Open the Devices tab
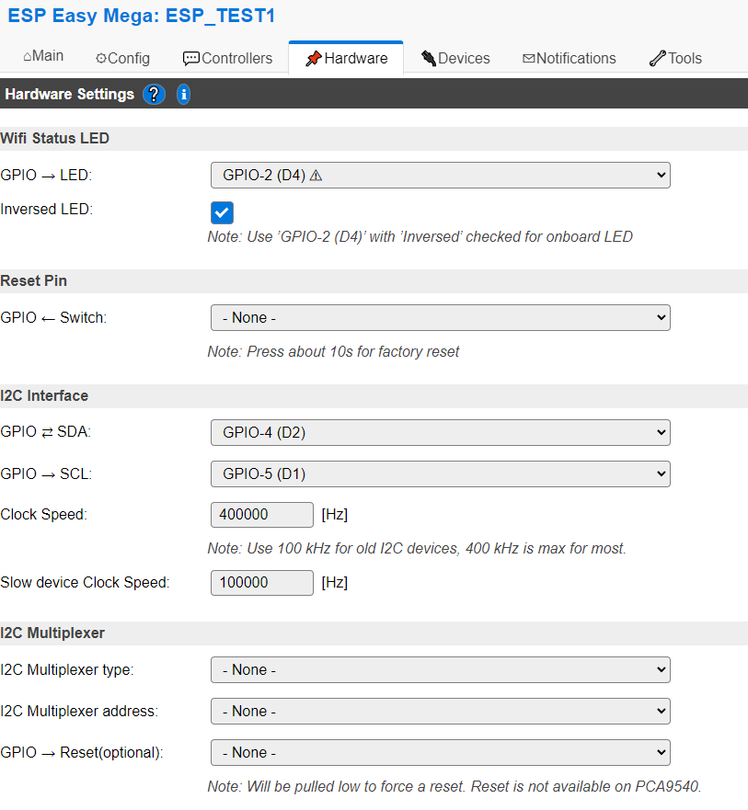The image size is (748, 810). tap(455, 58)
